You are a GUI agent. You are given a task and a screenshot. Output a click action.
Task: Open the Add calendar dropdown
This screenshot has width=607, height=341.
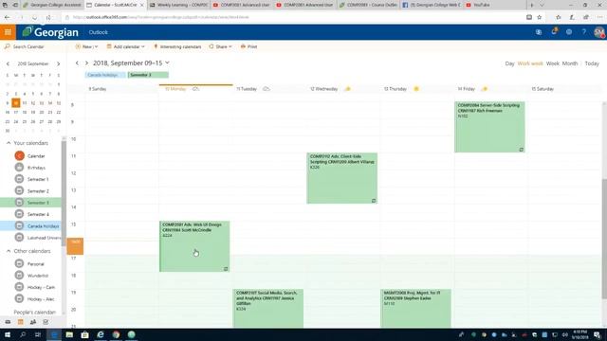point(126,46)
